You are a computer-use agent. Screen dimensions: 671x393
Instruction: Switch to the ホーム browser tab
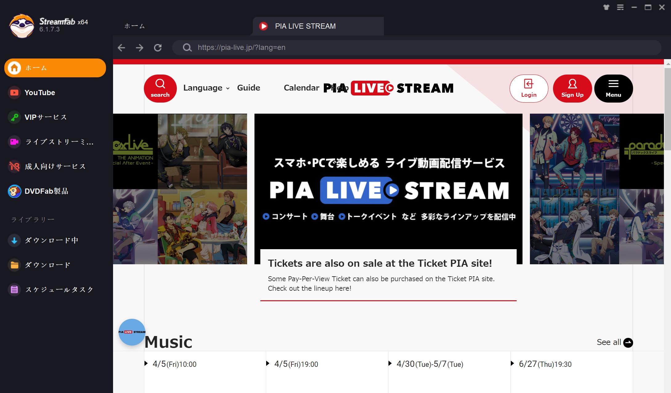pyautogui.click(x=134, y=26)
